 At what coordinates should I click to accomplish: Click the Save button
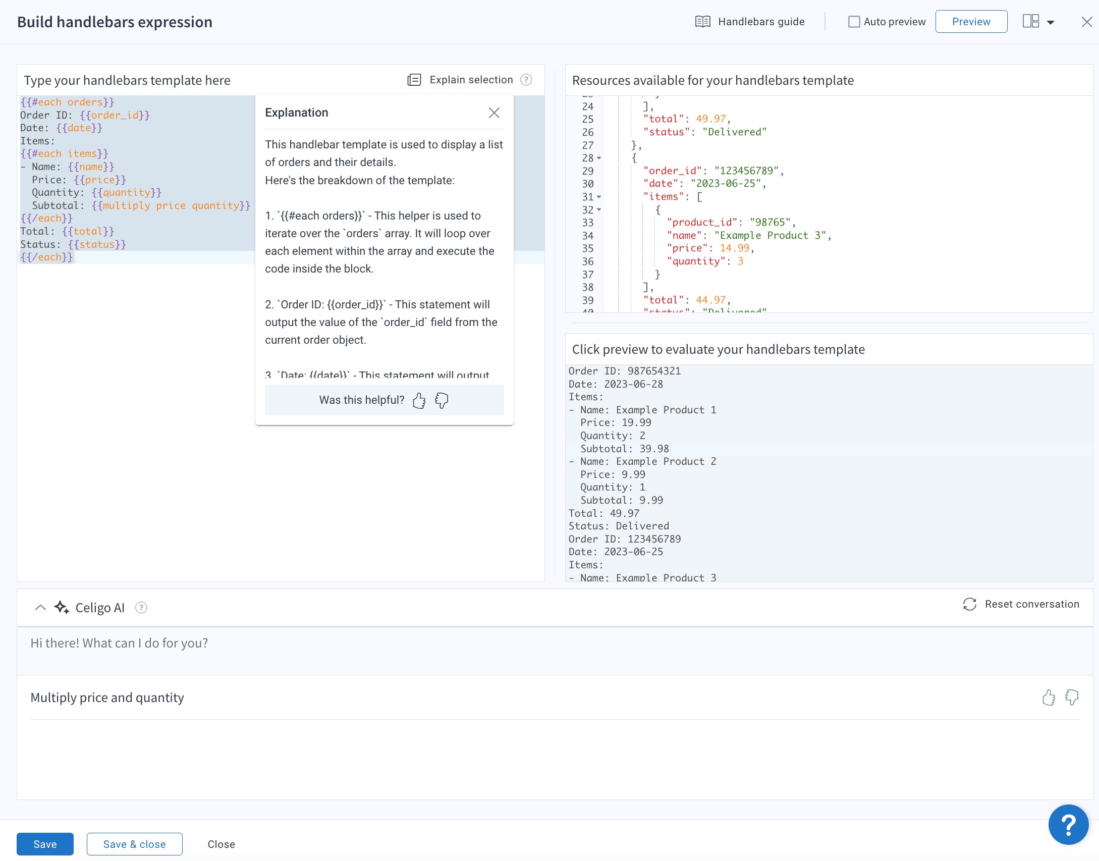pos(45,844)
